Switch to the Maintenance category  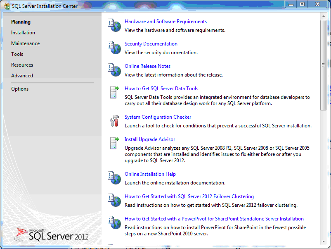tap(26, 43)
